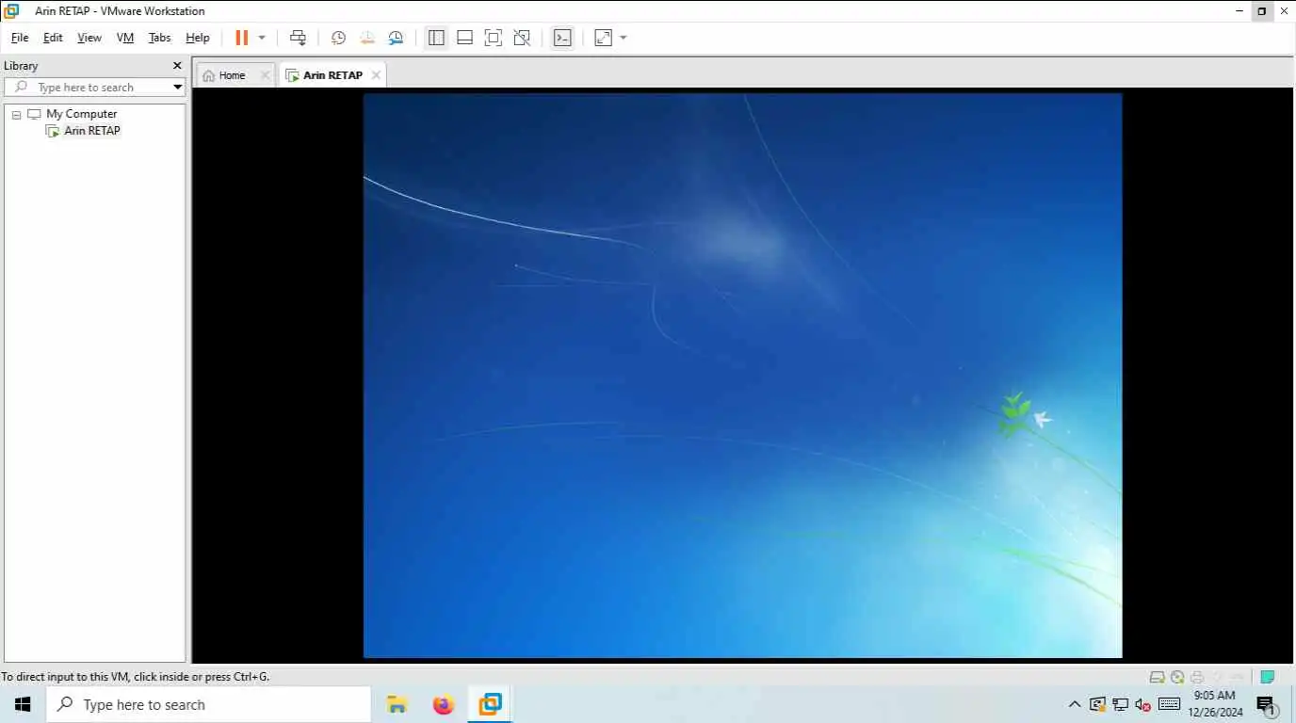Screen dimensions: 1296x723
Task: Open the Windows Start menu
Action: (x=23, y=704)
